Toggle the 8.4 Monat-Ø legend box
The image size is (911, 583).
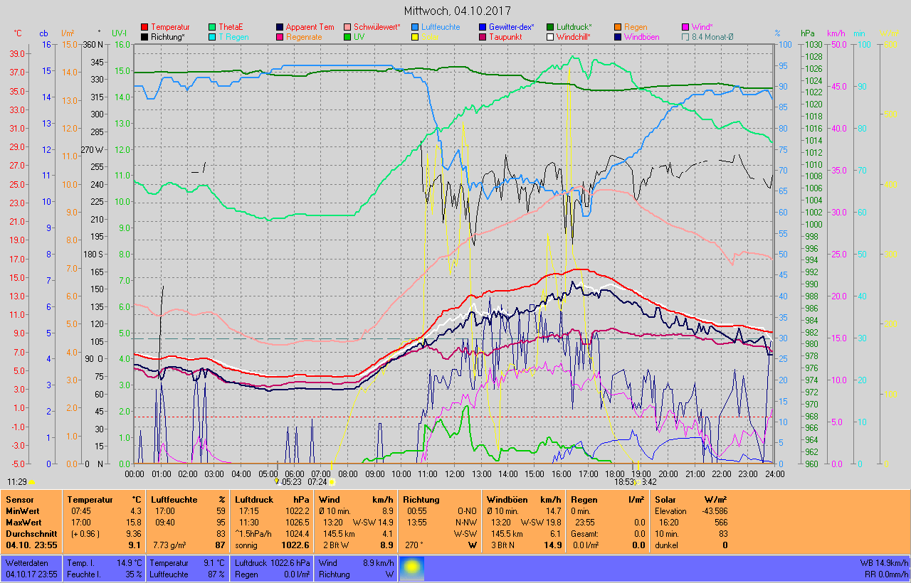[x=685, y=37]
